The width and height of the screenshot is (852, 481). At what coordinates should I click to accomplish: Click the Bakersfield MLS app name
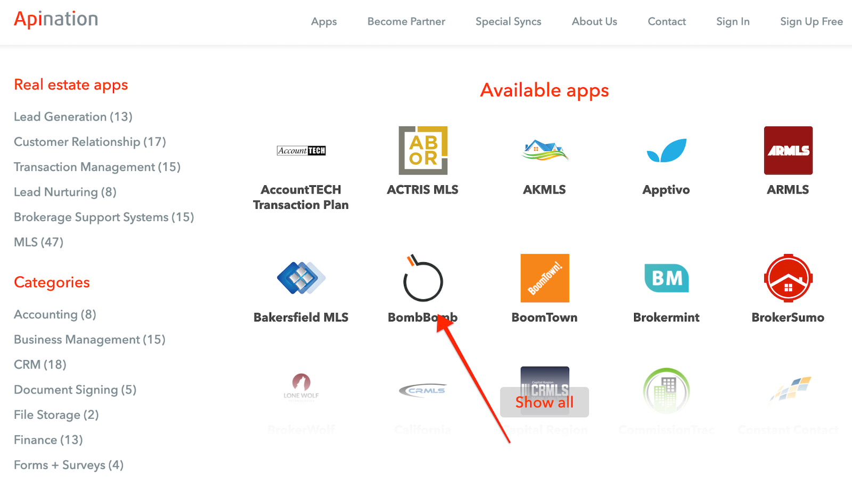[x=301, y=318]
